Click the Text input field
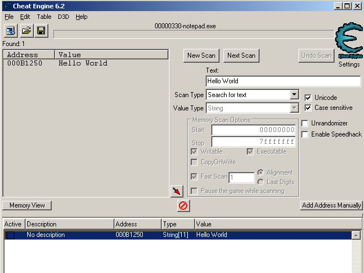 click(x=283, y=81)
